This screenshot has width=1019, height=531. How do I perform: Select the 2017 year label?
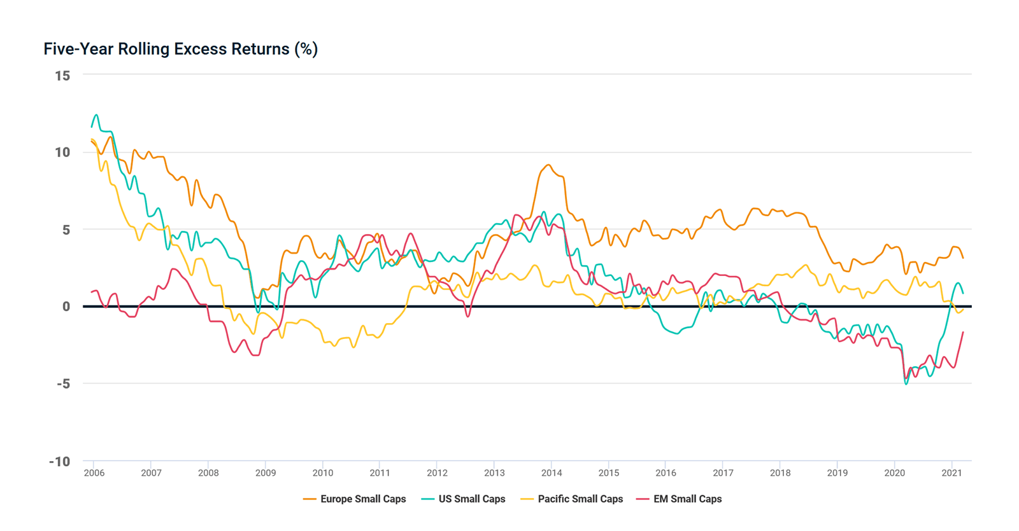pos(723,473)
